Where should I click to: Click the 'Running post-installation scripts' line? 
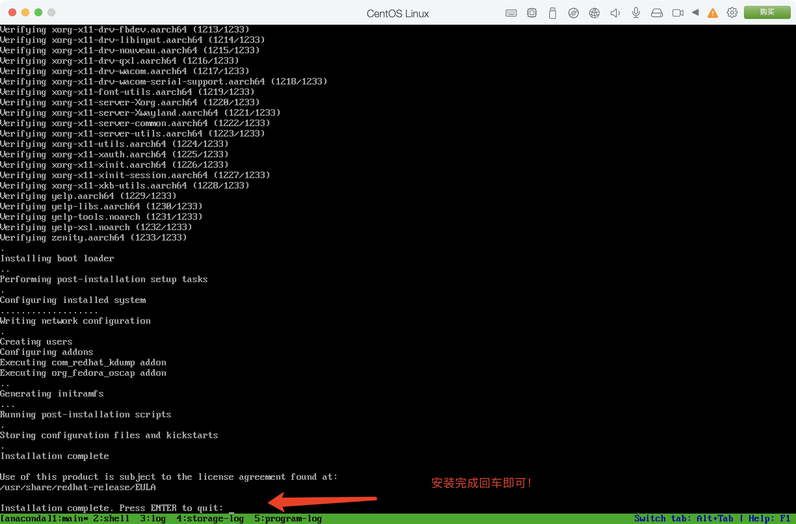pyautogui.click(x=86, y=414)
